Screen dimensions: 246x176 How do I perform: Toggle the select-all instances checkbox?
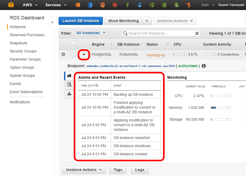(73, 43)
